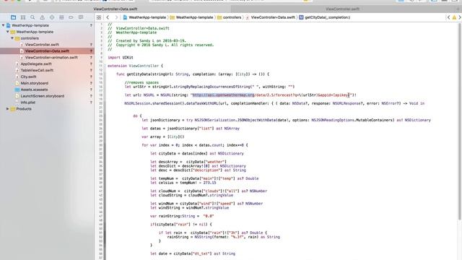Open LaunchScreen.storyboard in navigator
This screenshot has width=462, height=260.
tap(42, 96)
